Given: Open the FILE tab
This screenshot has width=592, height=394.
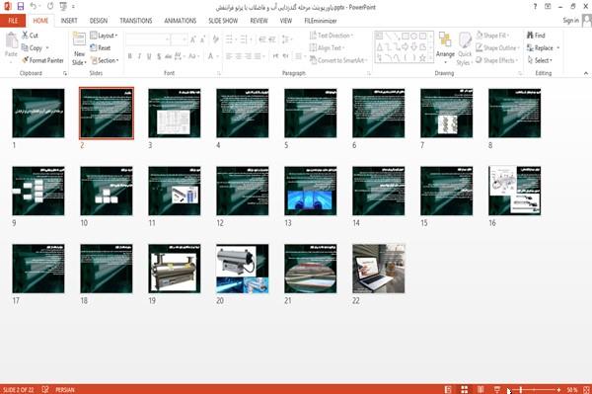Looking at the screenshot, I should click(x=13, y=21).
